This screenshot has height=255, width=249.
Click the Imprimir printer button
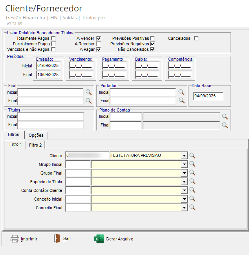(x=24, y=239)
